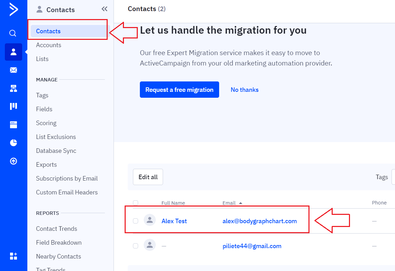Viewport: 395px width, 271px height.
Task: Sort by Email using the arrow indicator
Action: pyautogui.click(x=241, y=203)
